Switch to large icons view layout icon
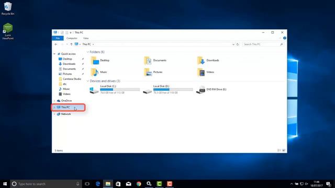This screenshot has height=188, width=335. pyautogui.click(x=284, y=150)
